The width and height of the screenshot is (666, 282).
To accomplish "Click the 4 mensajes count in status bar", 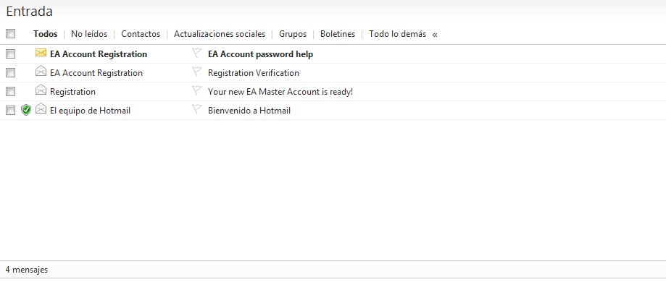I will tap(27, 270).
